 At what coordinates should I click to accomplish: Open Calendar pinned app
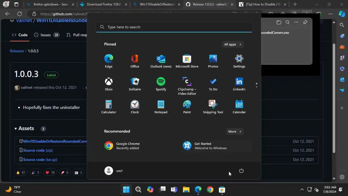click(x=239, y=107)
